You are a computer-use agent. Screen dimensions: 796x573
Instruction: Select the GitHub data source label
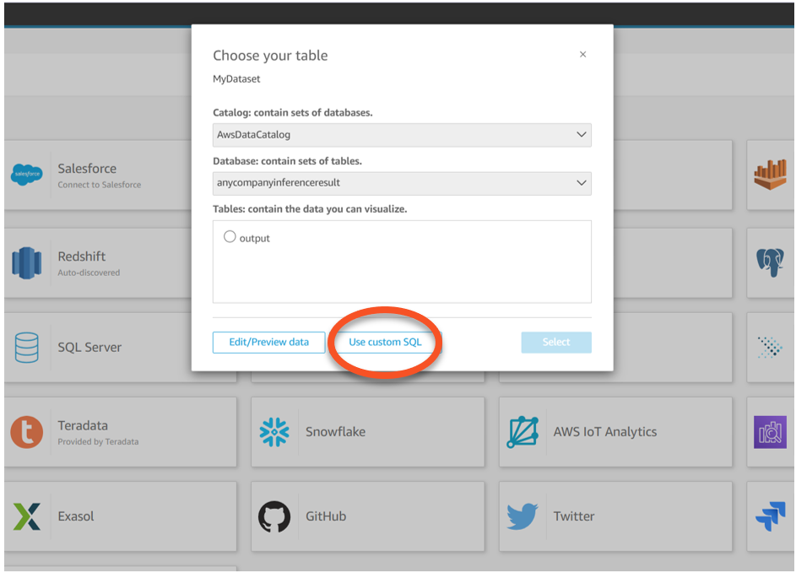point(325,516)
